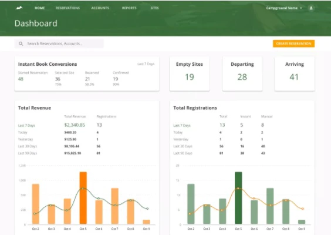Click the Started Reservation value 48
The image size is (331, 235).
(21, 79)
